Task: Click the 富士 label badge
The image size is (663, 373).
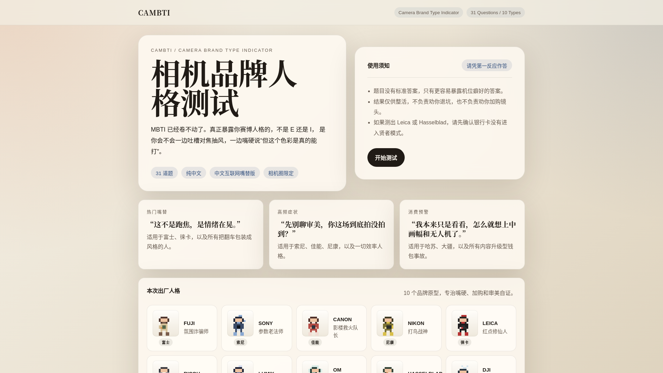Action: pyautogui.click(x=166, y=342)
